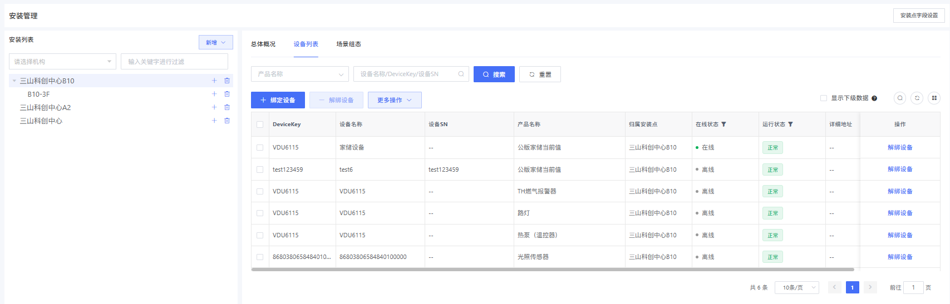Click the round refresh icon above table
Image resolution: width=950 pixels, height=304 pixels.
(x=917, y=98)
